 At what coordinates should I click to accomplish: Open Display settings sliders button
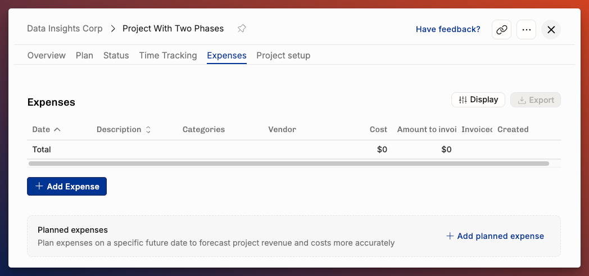pos(478,100)
